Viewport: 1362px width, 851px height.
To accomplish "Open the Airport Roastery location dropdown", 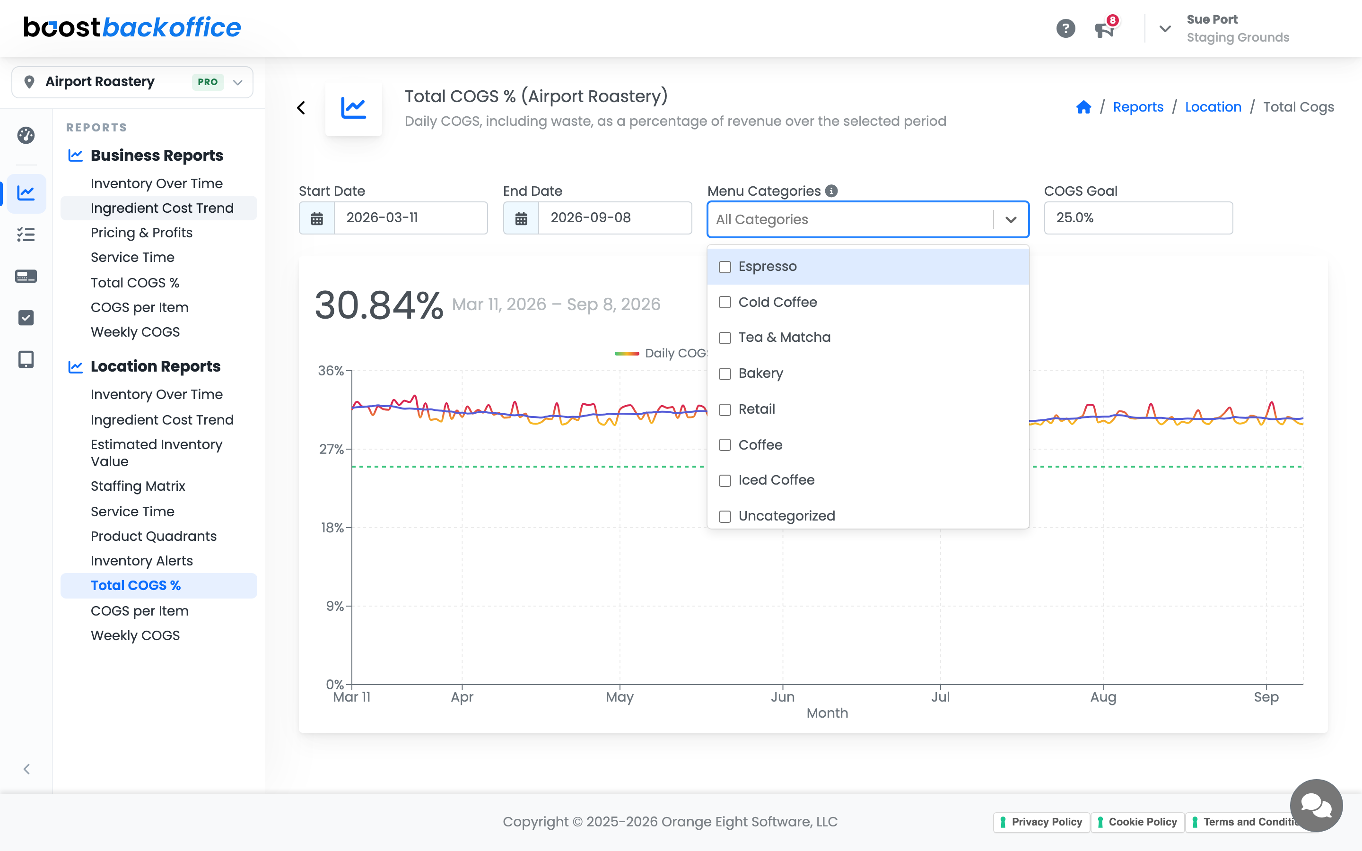I will [132, 82].
